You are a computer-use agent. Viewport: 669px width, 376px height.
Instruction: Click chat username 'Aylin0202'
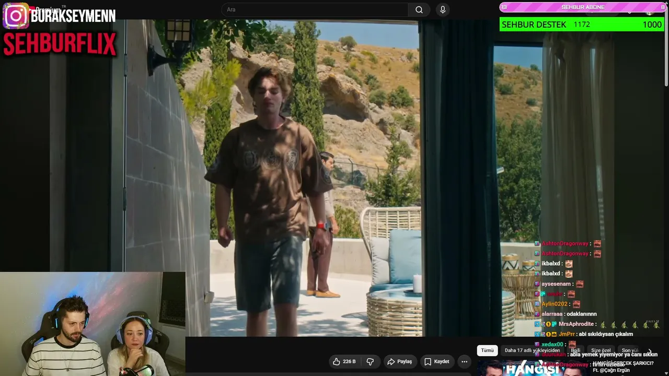pyautogui.click(x=554, y=304)
